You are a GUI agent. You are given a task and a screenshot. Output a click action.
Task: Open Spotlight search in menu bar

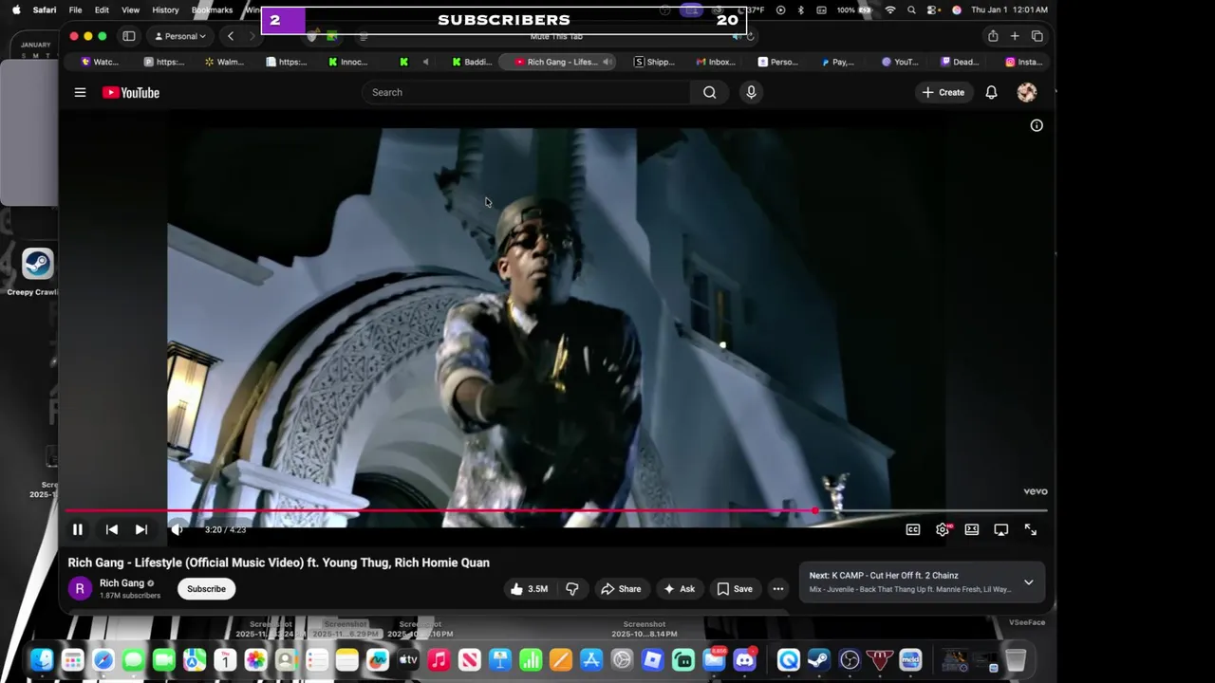[x=911, y=9]
